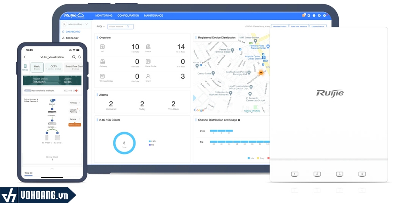The image size is (407, 203).
Task: Open the MAINTENANCE menu in the tablet dashboard
Action: coord(154,15)
